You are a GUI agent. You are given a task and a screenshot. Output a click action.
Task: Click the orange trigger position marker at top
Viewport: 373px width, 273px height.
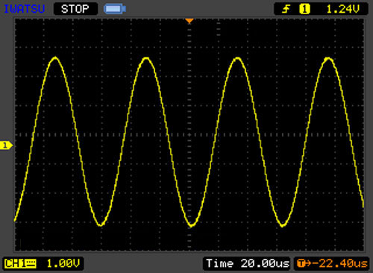(189, 21)
